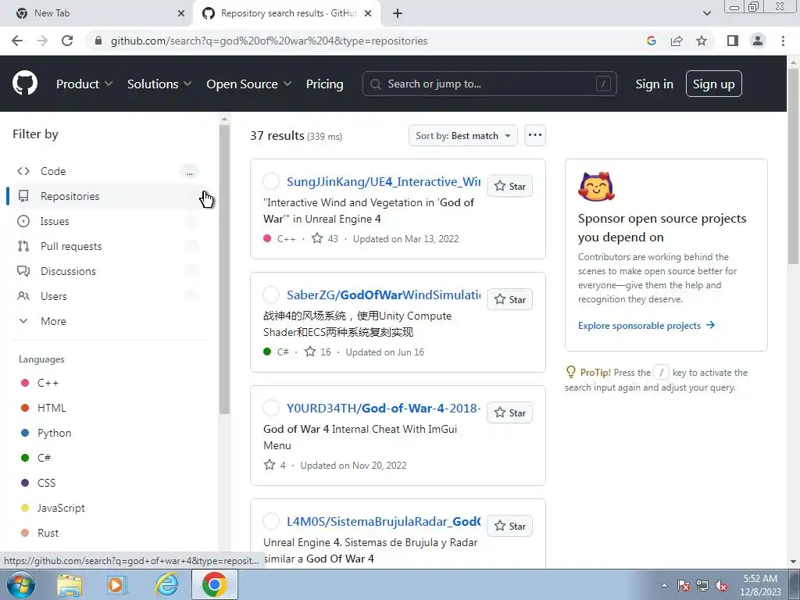Expand the Solutions menu
The image size is (800, 600).
coord(159,84)
